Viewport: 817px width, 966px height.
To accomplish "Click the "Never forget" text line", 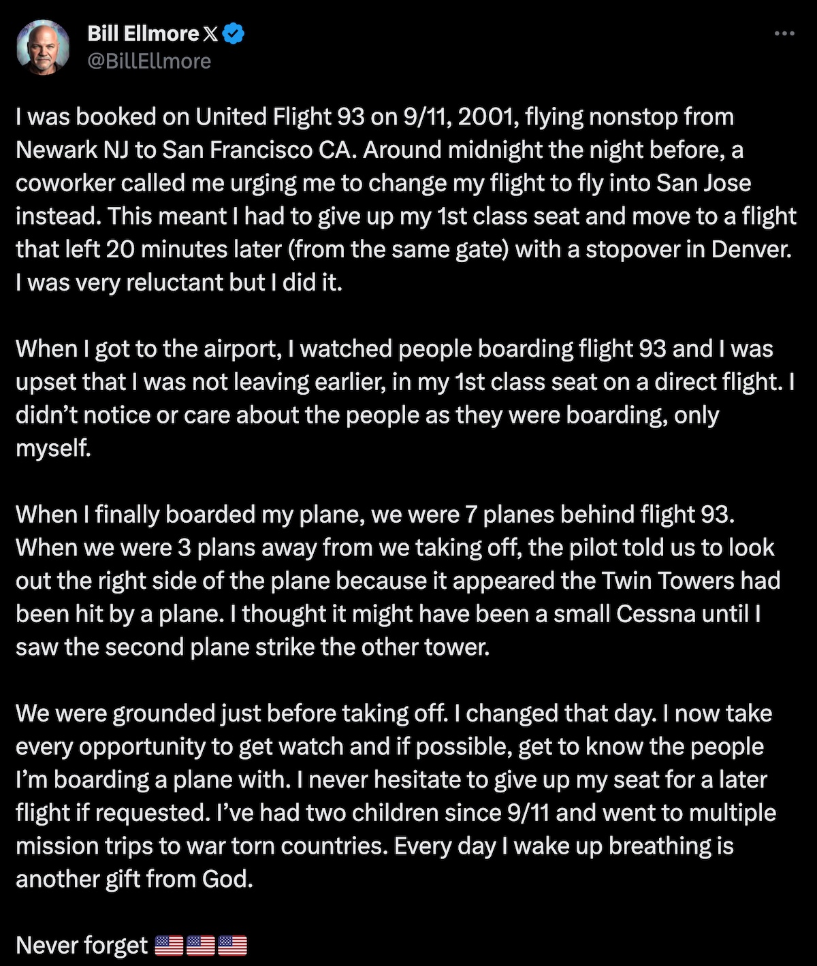I will (82, 945).
